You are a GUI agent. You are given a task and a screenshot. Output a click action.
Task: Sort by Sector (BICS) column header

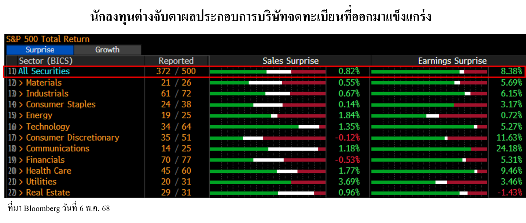pos(46,61)
